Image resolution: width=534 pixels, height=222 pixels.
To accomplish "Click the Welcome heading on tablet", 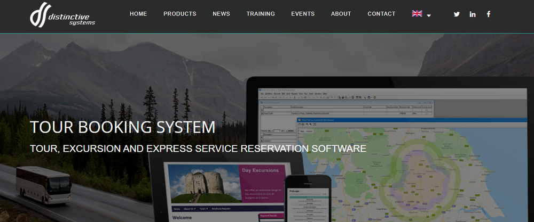I will pyautogui.click(x=182, y=218).
